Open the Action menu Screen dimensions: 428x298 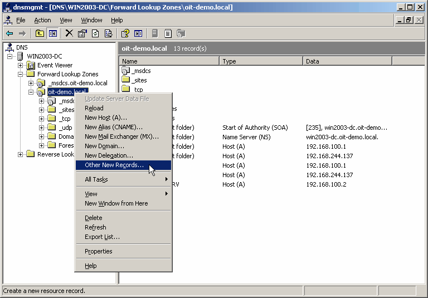coord(42,20)
